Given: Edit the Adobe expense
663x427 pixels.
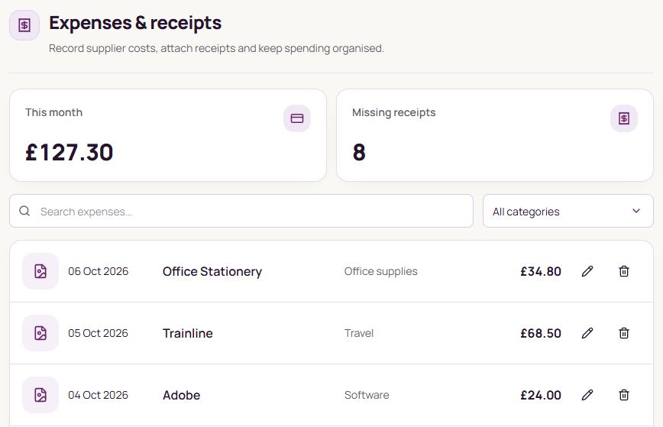Looking at the screenshot, I should [587, 395].
